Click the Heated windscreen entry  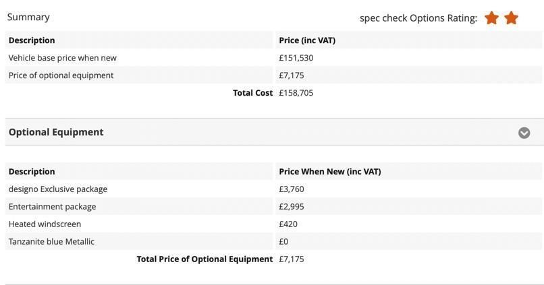click(45, 224)
